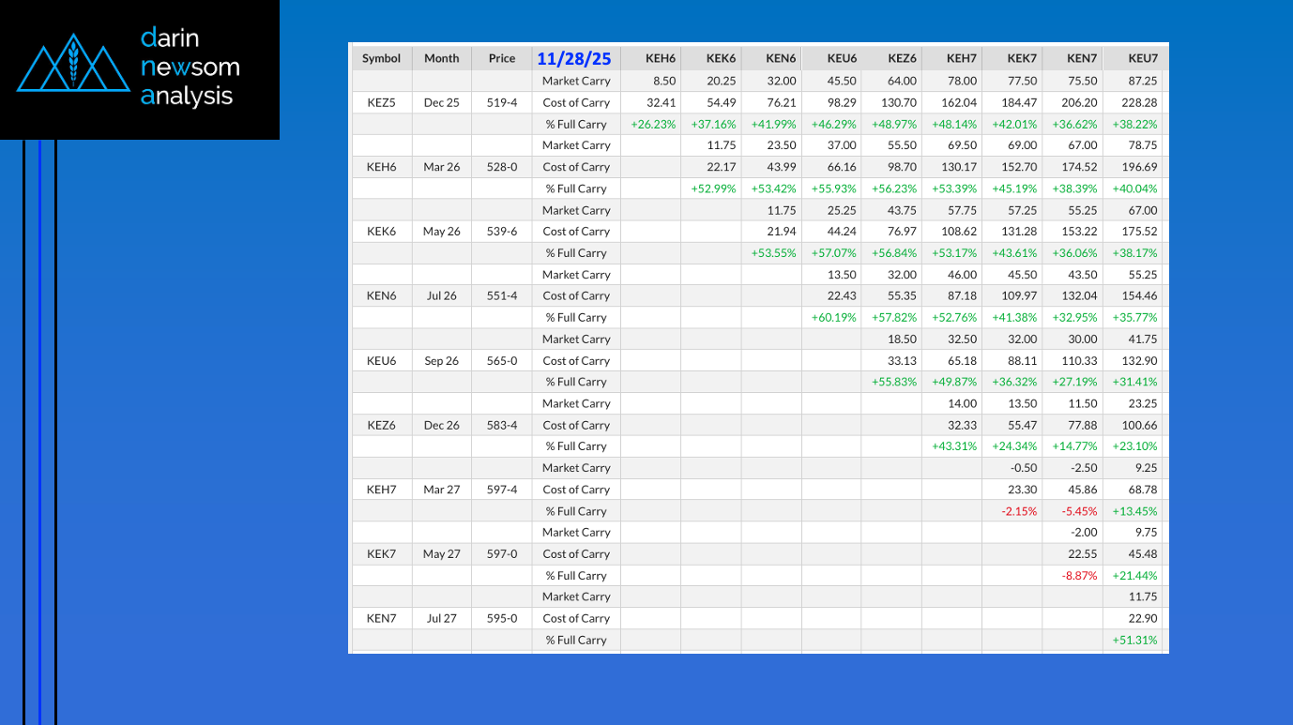
Task: Click the 11/28/25 date header
Action: [574, 58]
